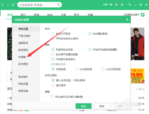
Task: Uncheck 开启手机遥控电脑播歌 checkbox
Action: tap(90, 49)
